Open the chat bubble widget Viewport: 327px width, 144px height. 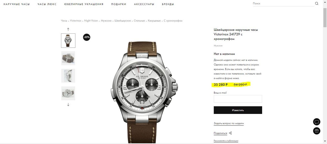tap(317, 122)
